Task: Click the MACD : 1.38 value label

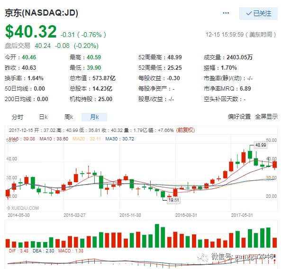Action: pyautogui.click(x=71, y=251)
